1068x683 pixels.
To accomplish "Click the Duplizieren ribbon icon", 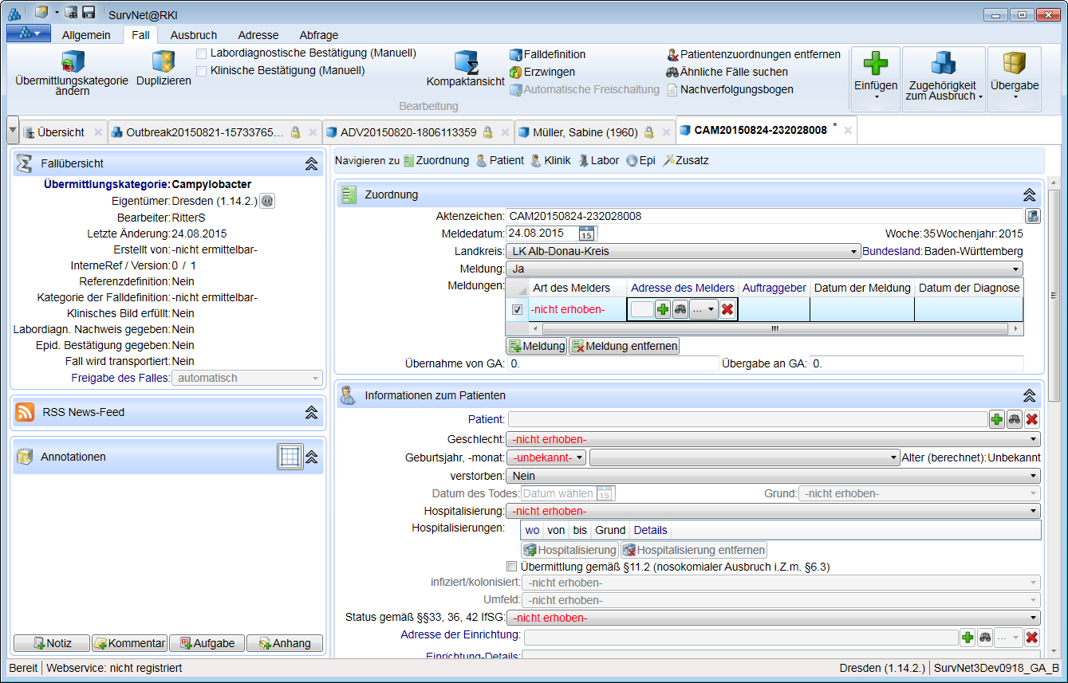I will tap(164, 62).
